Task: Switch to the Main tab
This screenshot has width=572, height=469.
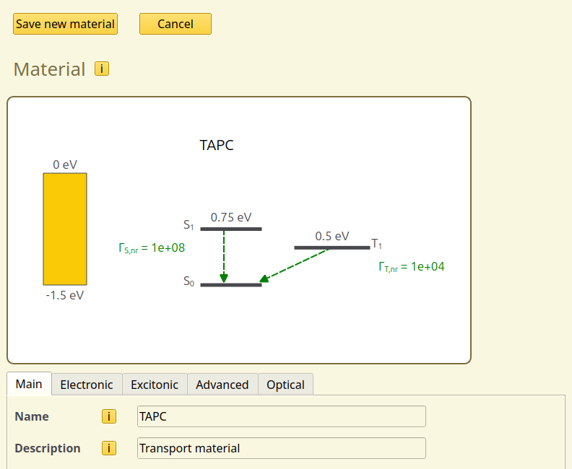Action: pyautogui.click(x=29, y=384)
